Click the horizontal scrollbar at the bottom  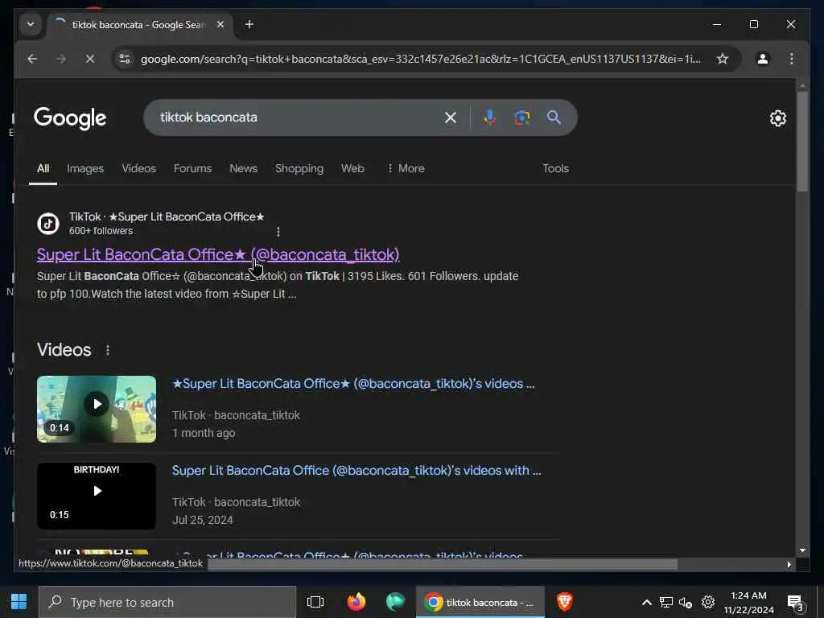coord(443,564)
